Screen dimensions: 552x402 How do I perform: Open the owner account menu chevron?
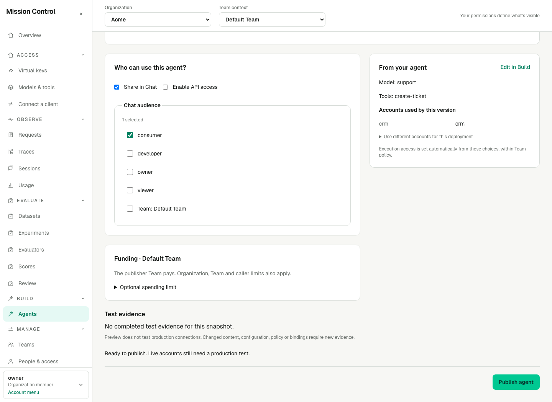click(x=81, y=385)
